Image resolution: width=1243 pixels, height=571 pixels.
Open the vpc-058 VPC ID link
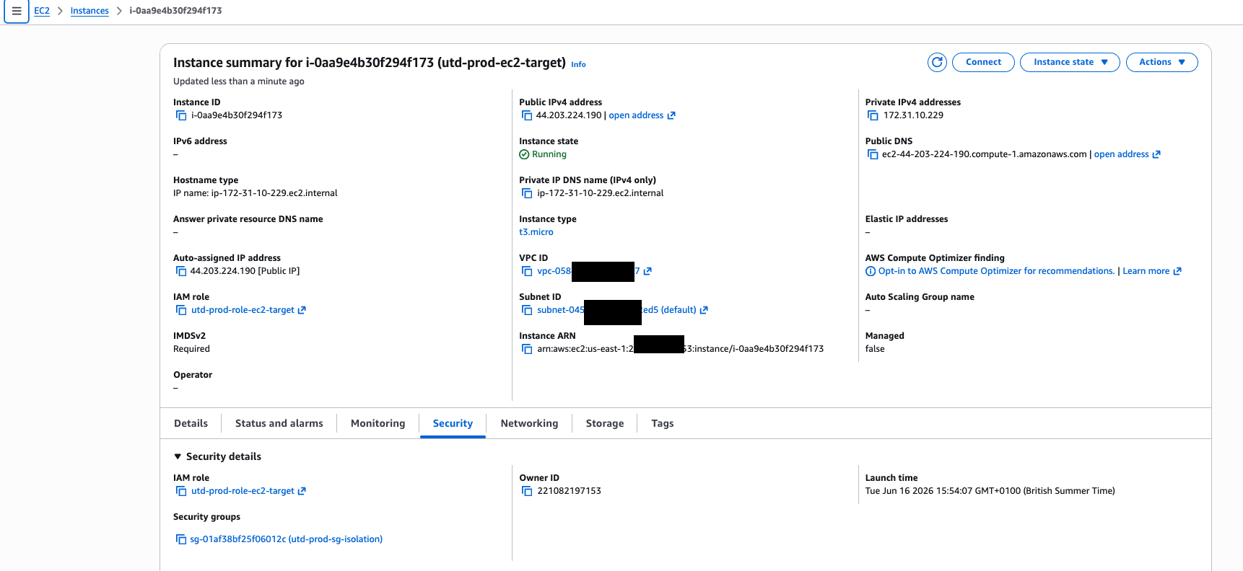554,271
